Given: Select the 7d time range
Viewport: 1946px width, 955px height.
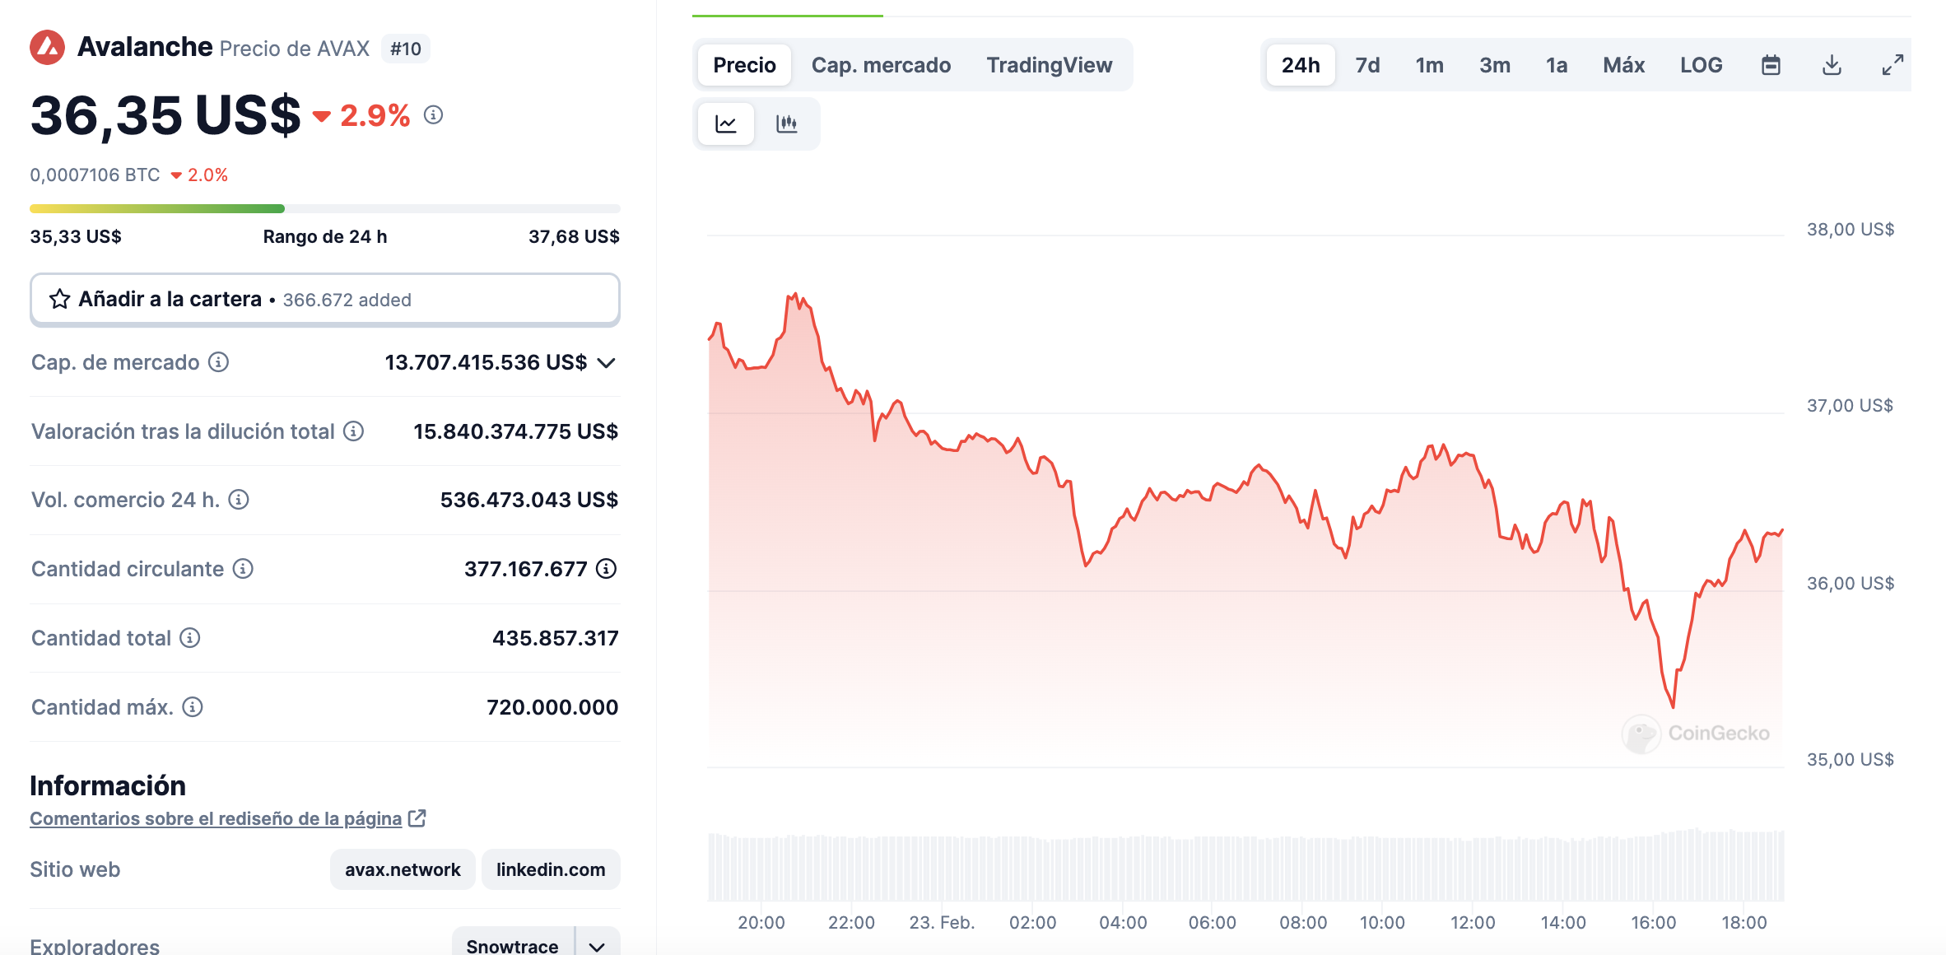Looking at the screenshot, I should (1367, 65).
